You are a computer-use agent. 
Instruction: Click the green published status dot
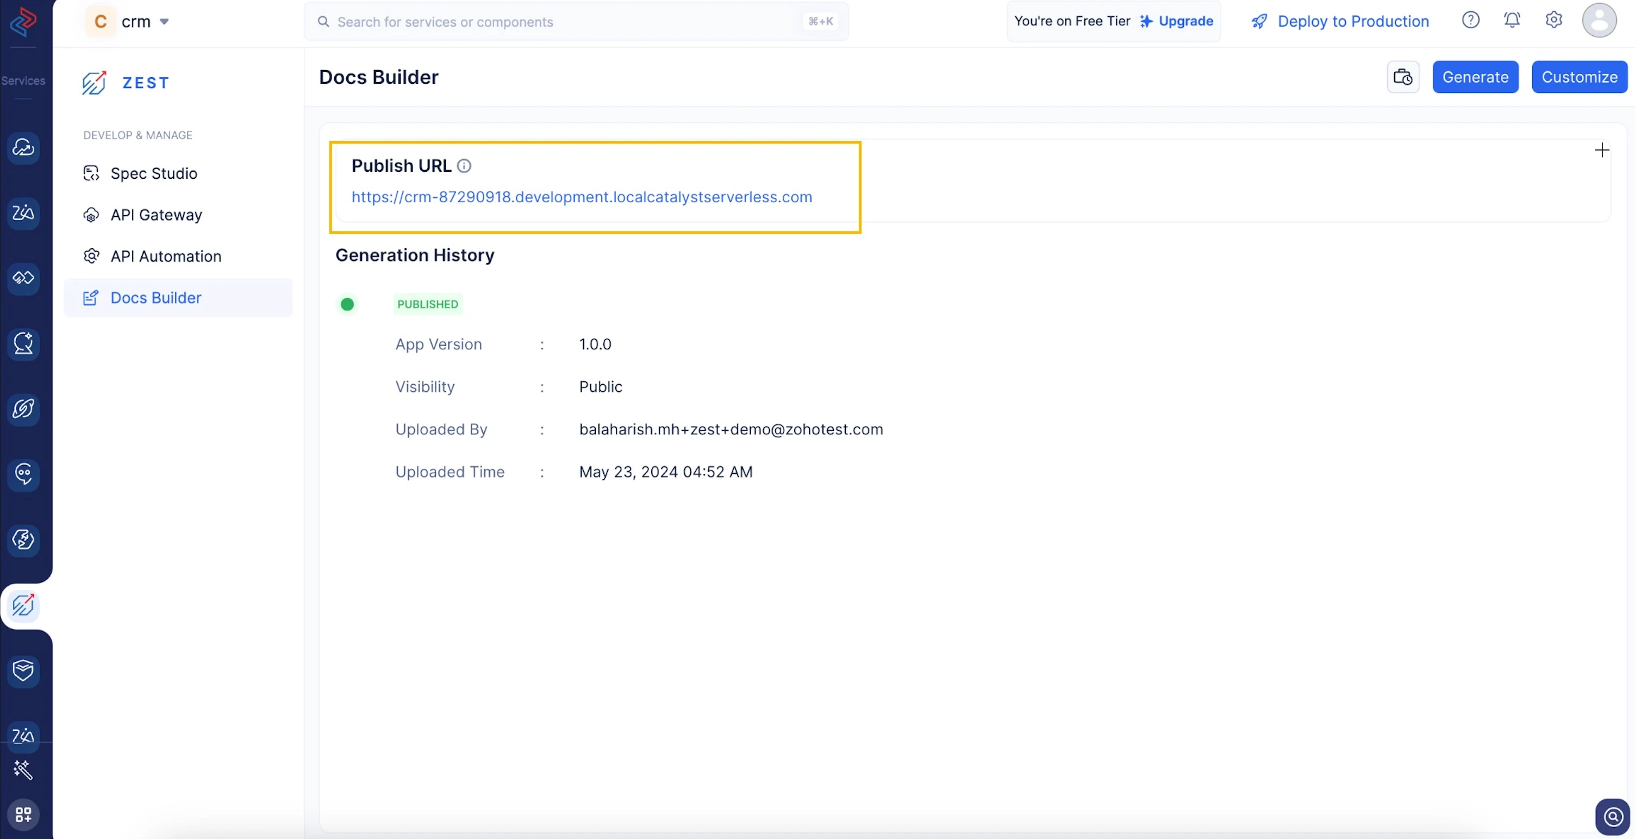347,305
